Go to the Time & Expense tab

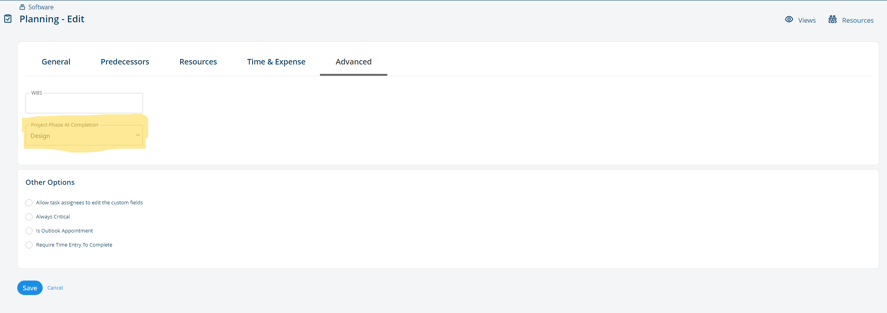[x=276, y=62]
